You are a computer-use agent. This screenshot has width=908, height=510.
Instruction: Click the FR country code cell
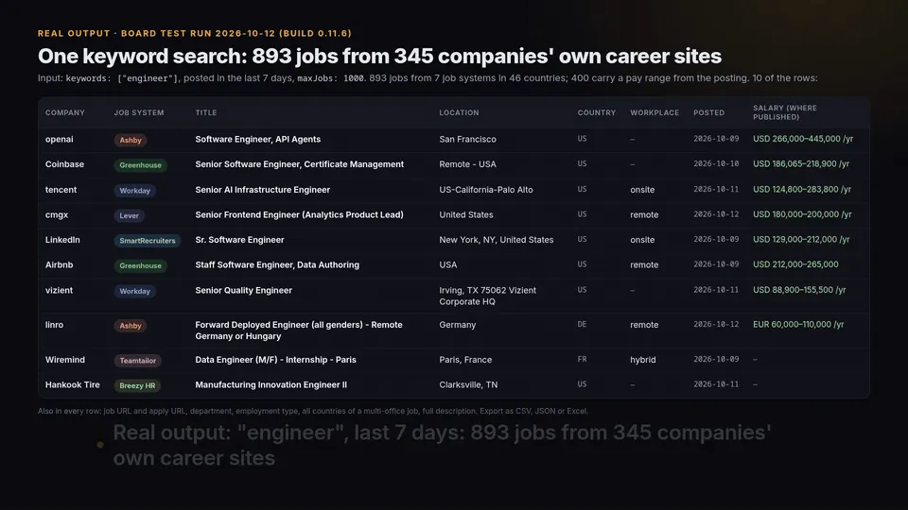coord(582,359)
